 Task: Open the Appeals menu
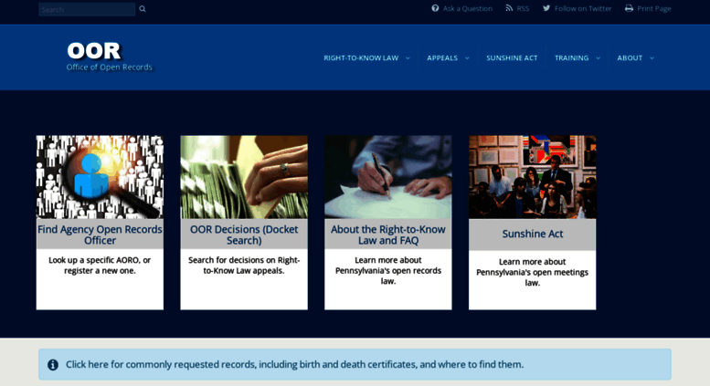coord(442,57)
